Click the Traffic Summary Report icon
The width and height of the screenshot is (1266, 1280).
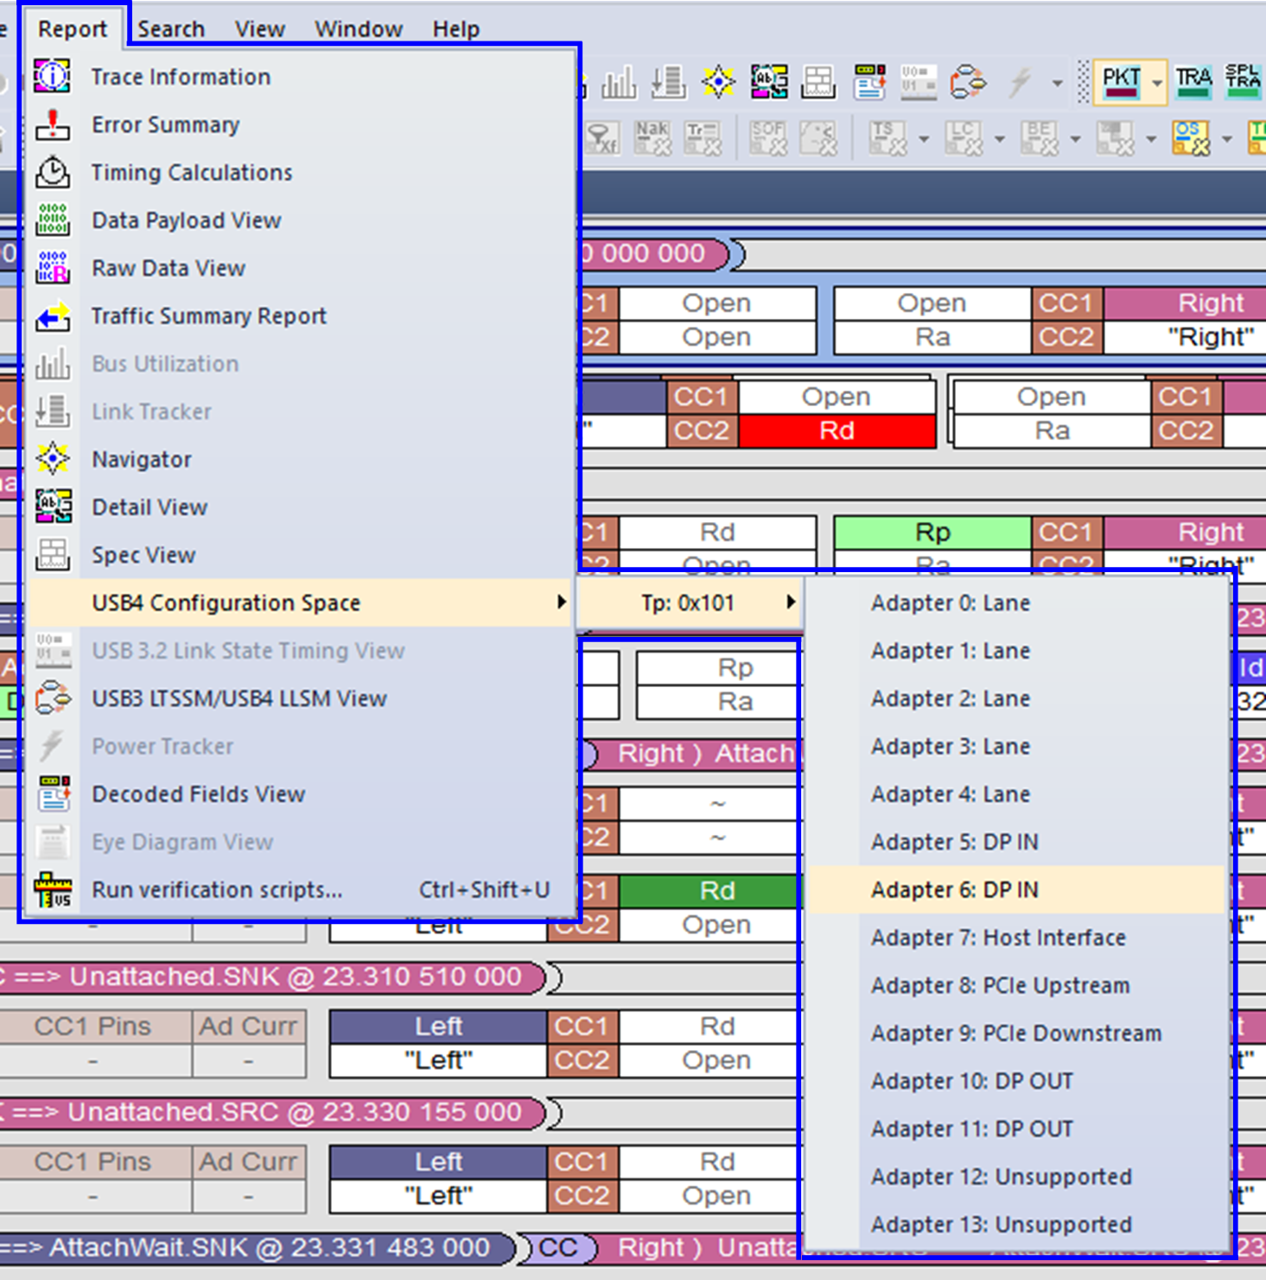(53, 315)
